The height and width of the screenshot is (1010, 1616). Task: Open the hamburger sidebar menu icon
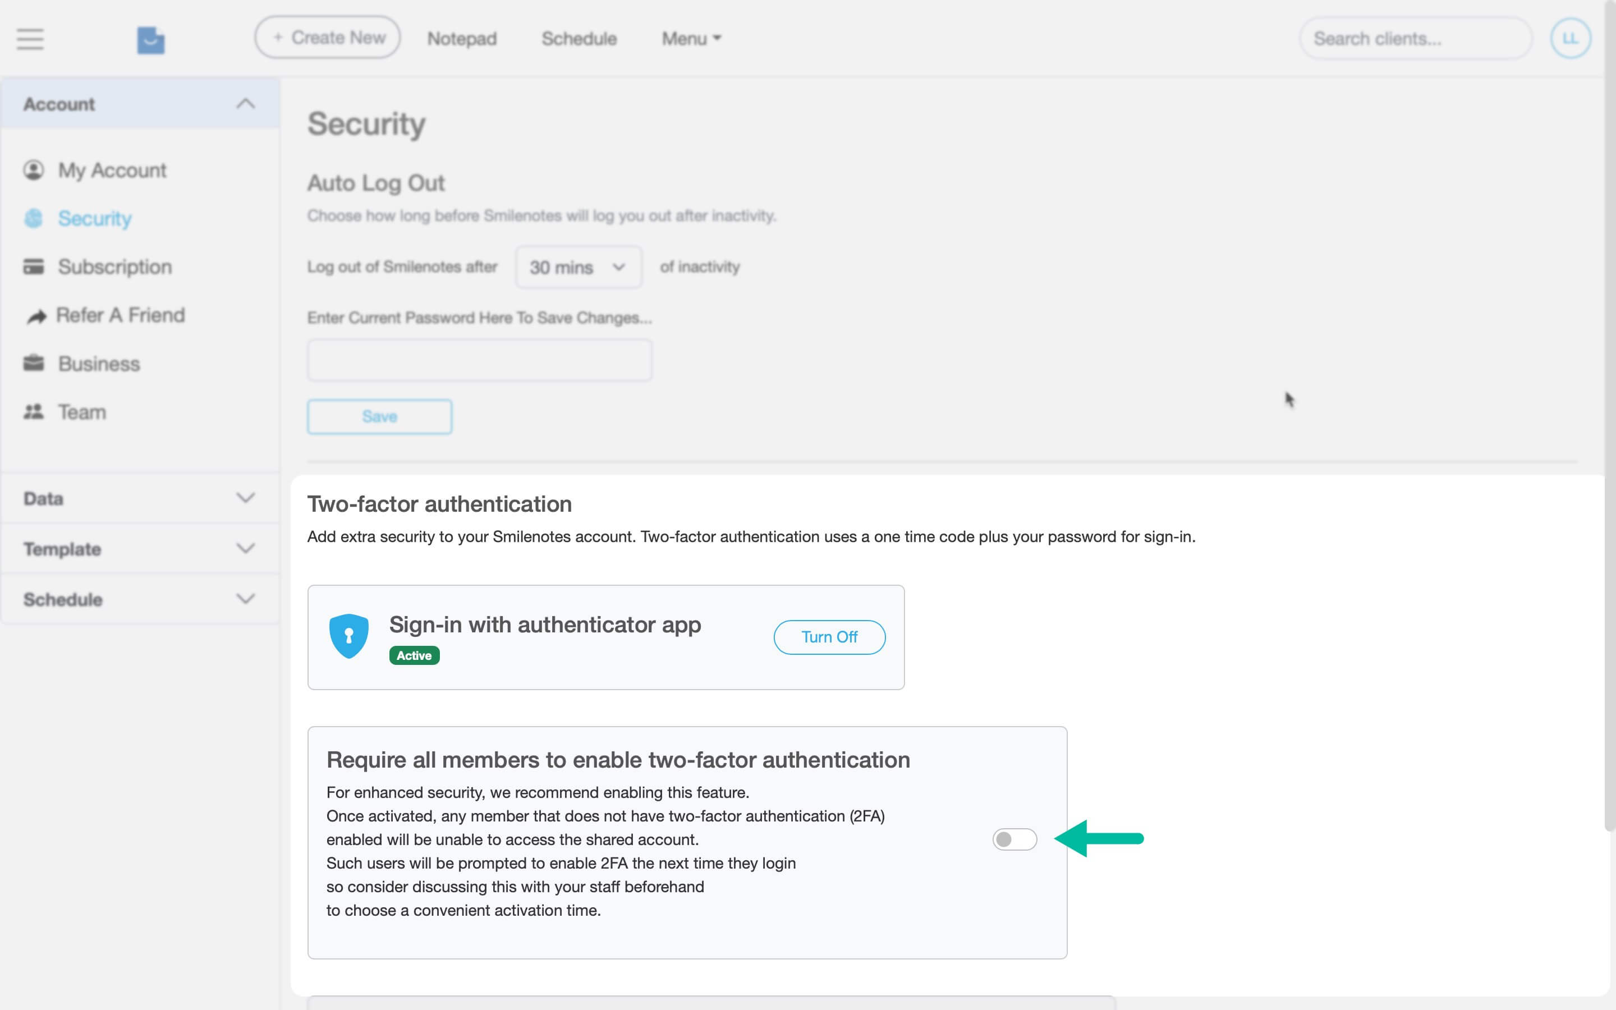coord(30,39)
